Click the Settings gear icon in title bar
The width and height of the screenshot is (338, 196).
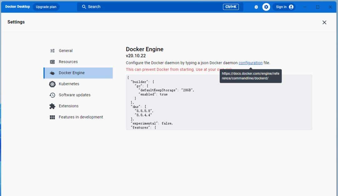pos(266,7)
